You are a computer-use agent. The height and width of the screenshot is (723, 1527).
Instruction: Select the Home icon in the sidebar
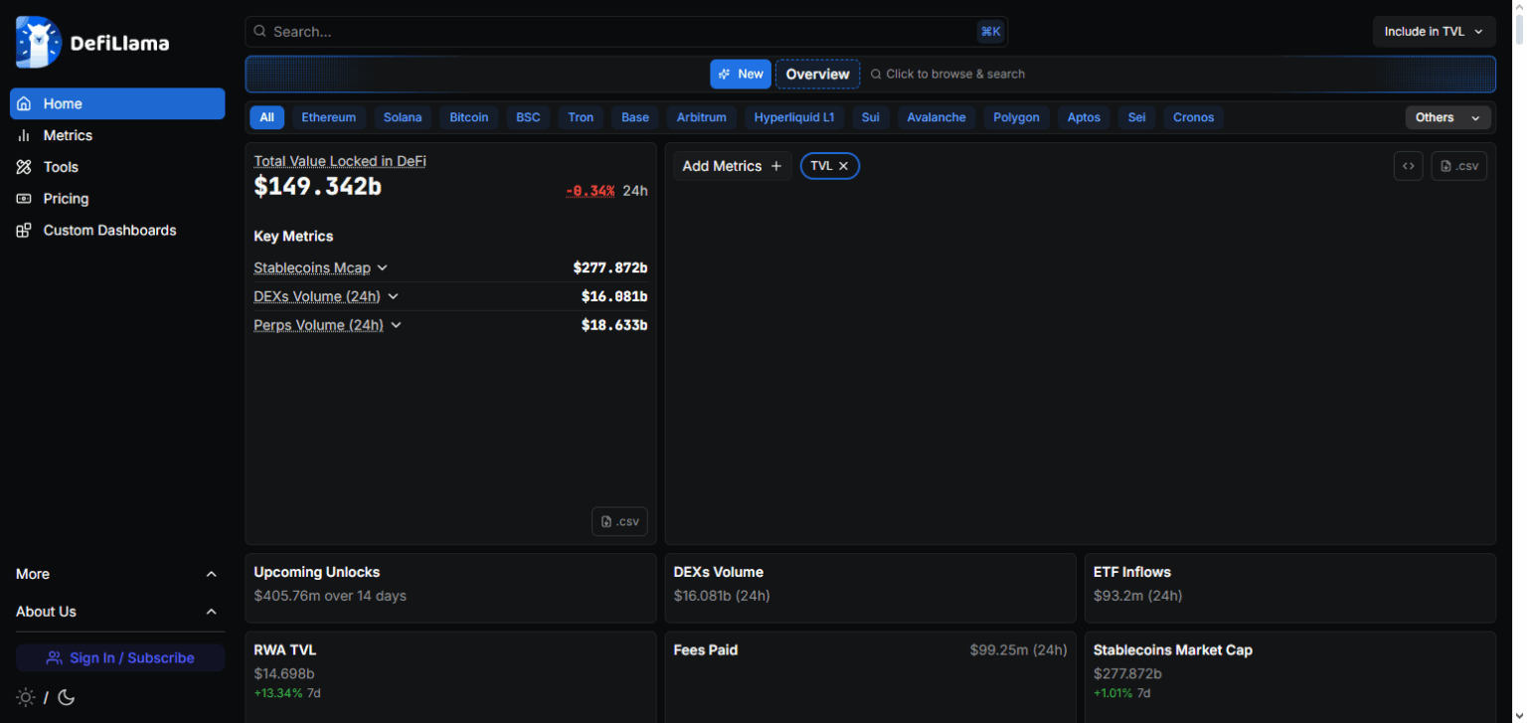24,103
